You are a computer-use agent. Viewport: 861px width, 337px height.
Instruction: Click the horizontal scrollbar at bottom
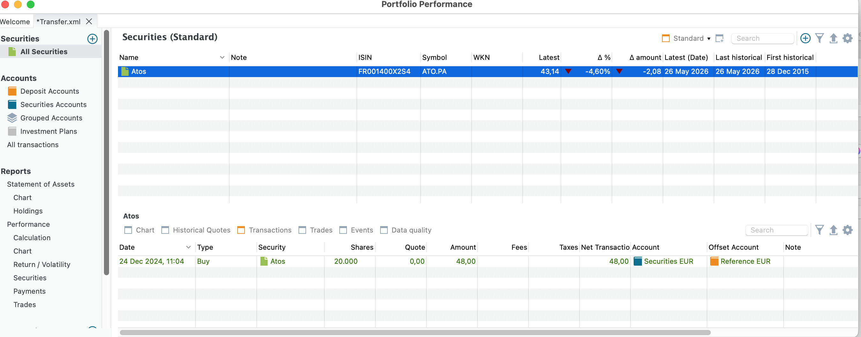pyautogui.click(x=415, y=332)
